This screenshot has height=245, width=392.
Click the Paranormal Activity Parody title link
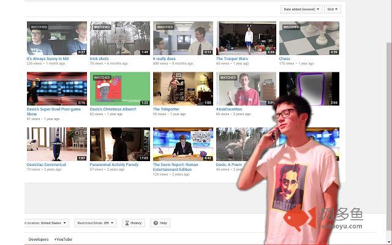114,165
